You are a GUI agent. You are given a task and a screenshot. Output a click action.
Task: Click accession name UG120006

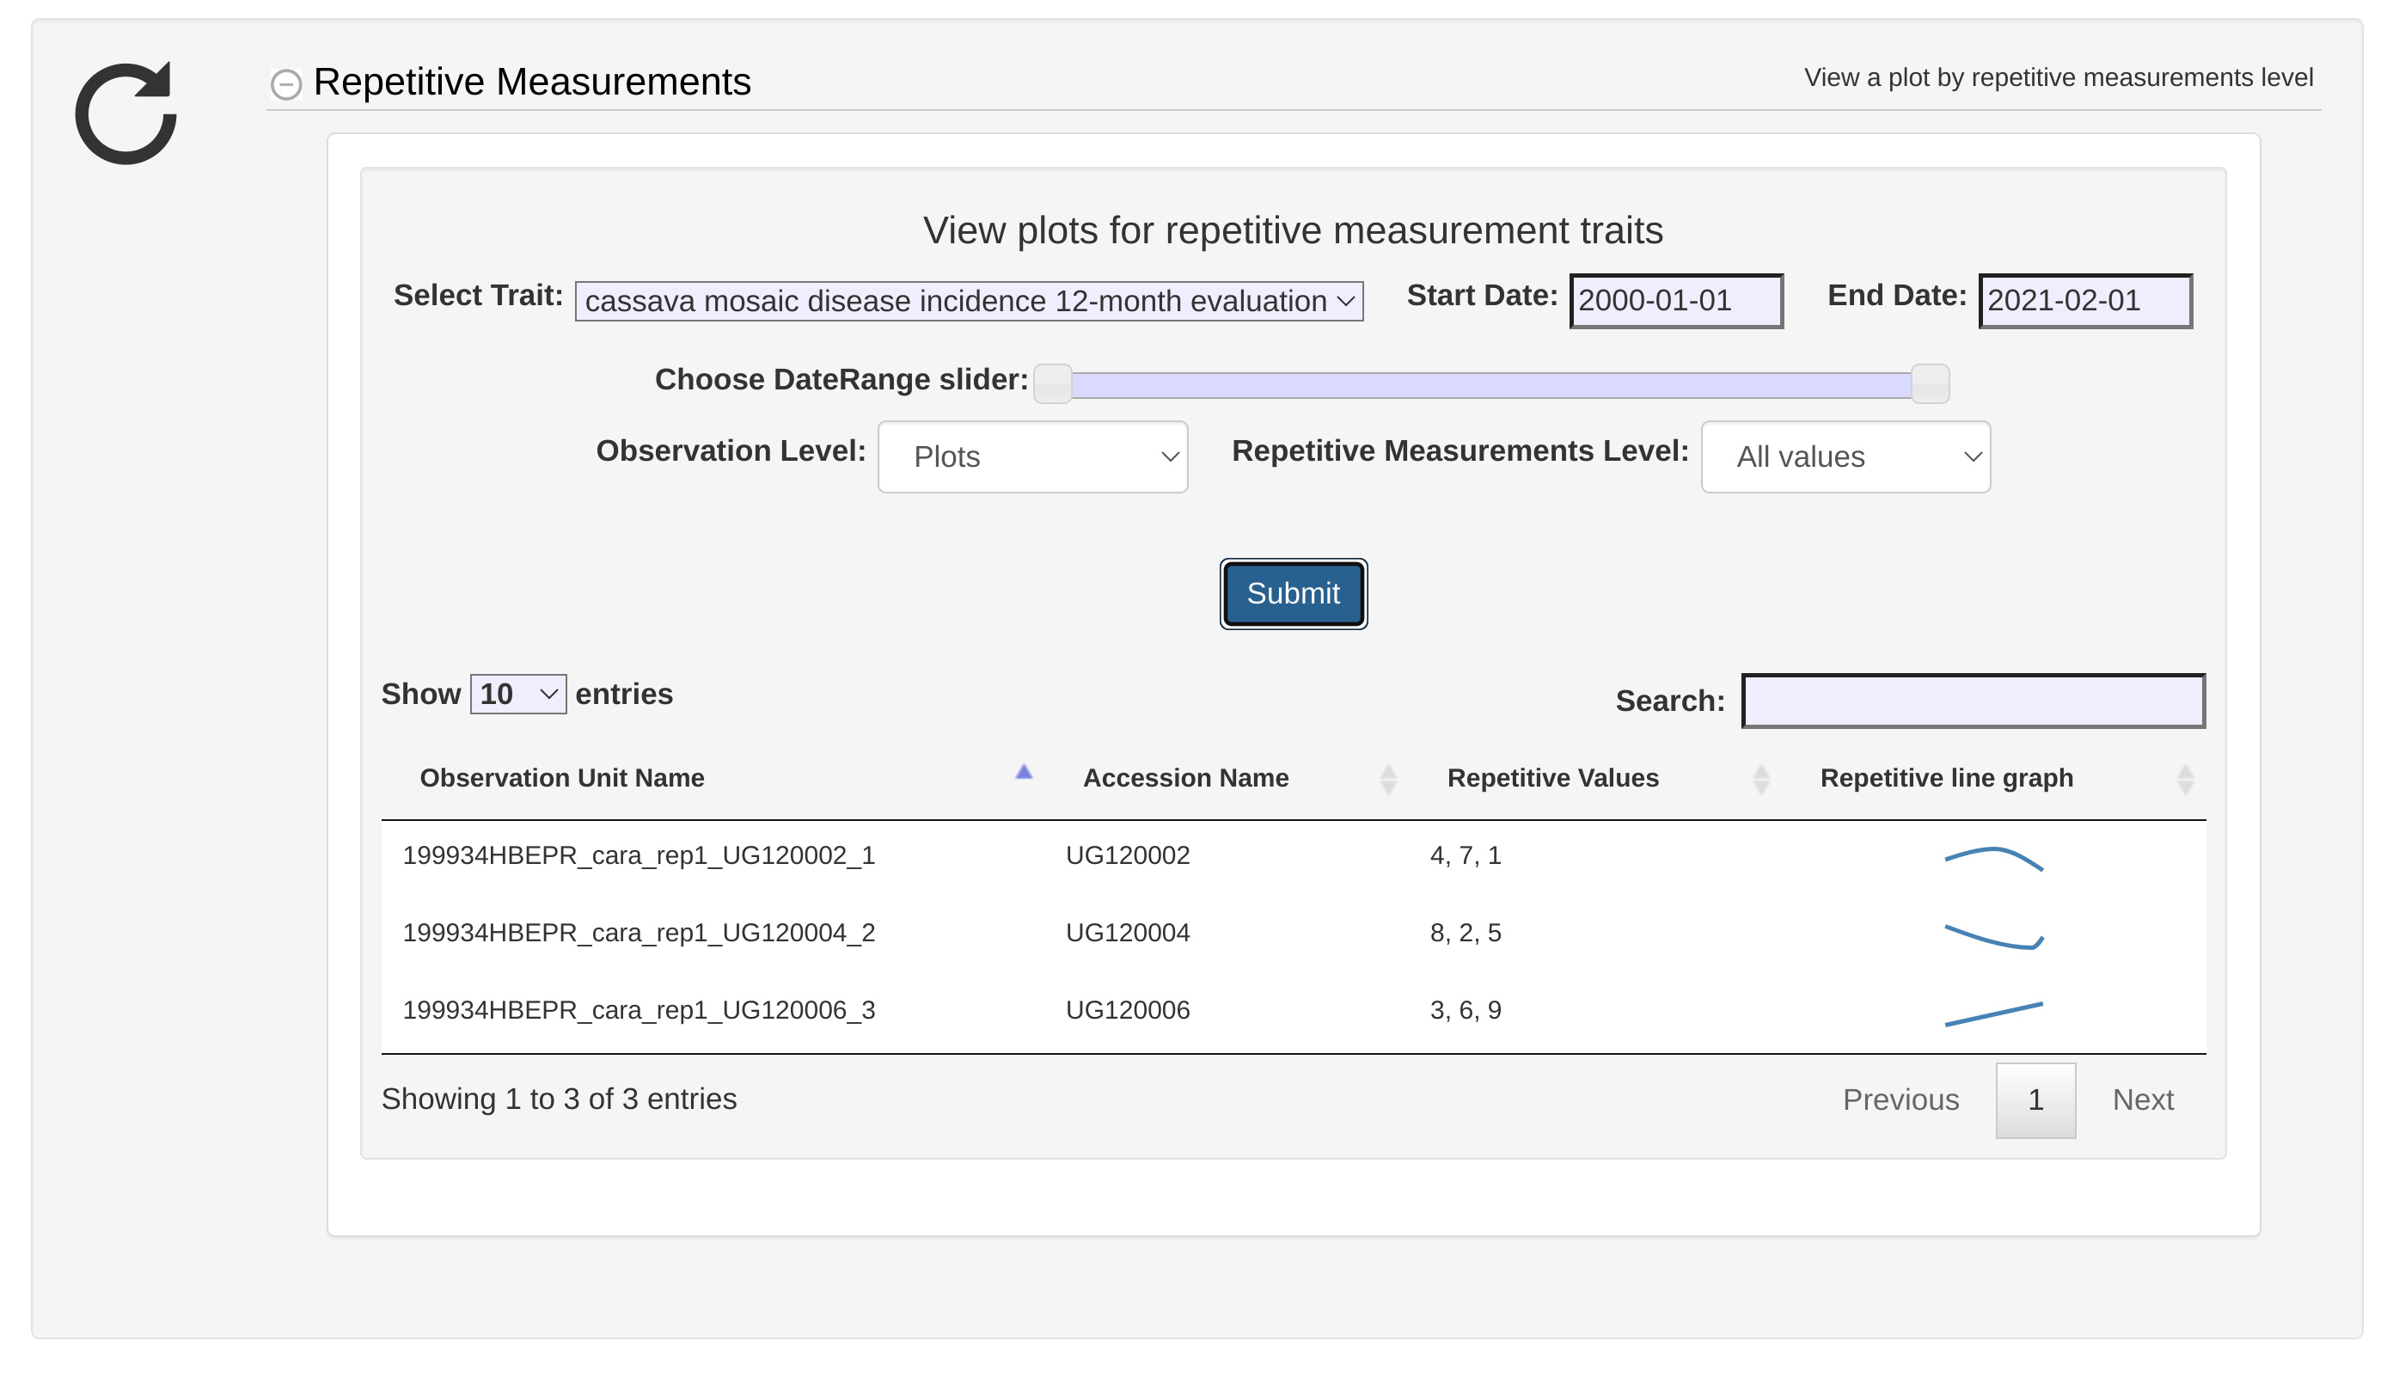coord(1127,1011)
